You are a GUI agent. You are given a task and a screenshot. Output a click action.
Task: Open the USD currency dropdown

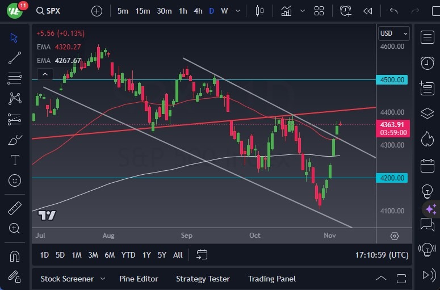(394, 33)
